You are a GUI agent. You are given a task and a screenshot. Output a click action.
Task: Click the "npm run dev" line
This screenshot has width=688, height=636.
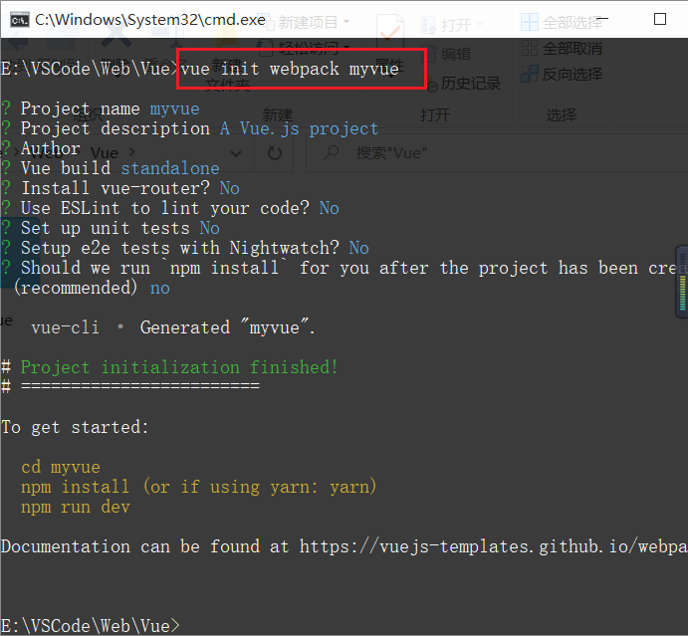(x=76, y=507)
